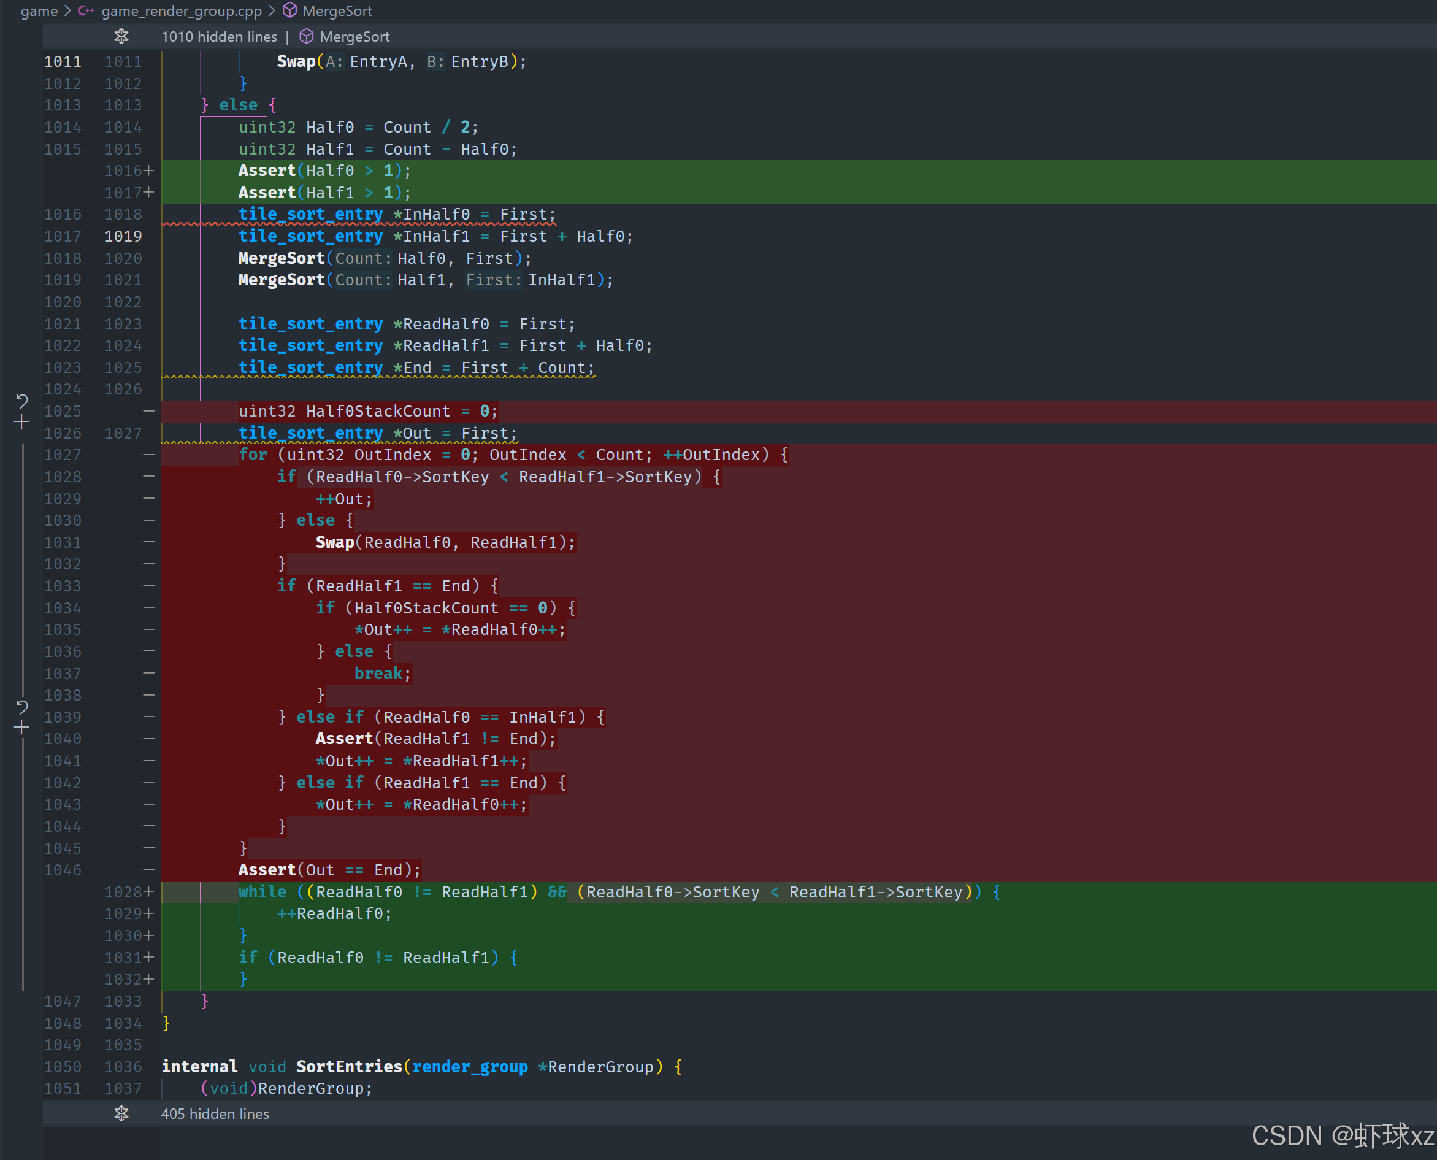Open the chevron after game breadcrumb
The height and width of the screenshot is (1160, 1437).
[67, 10]
